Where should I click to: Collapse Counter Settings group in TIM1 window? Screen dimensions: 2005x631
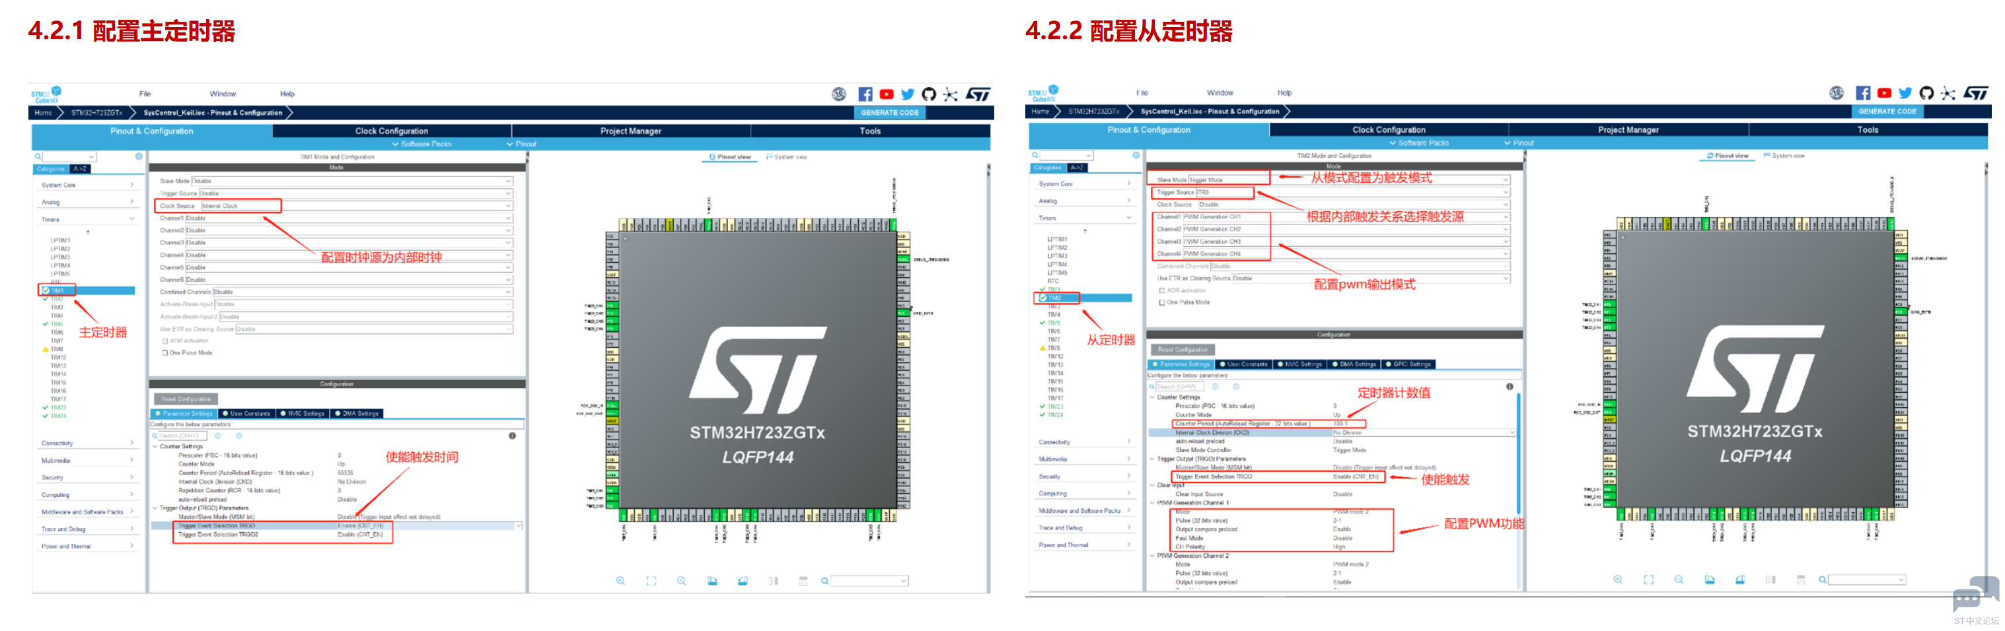coord(155,447)
